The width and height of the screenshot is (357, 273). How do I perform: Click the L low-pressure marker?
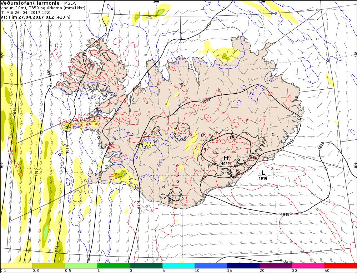(263, 173)
